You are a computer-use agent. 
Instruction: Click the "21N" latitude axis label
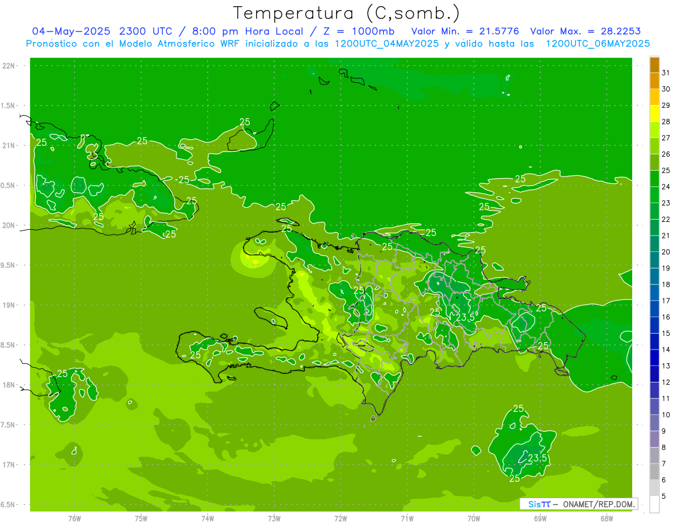[10, 146]
